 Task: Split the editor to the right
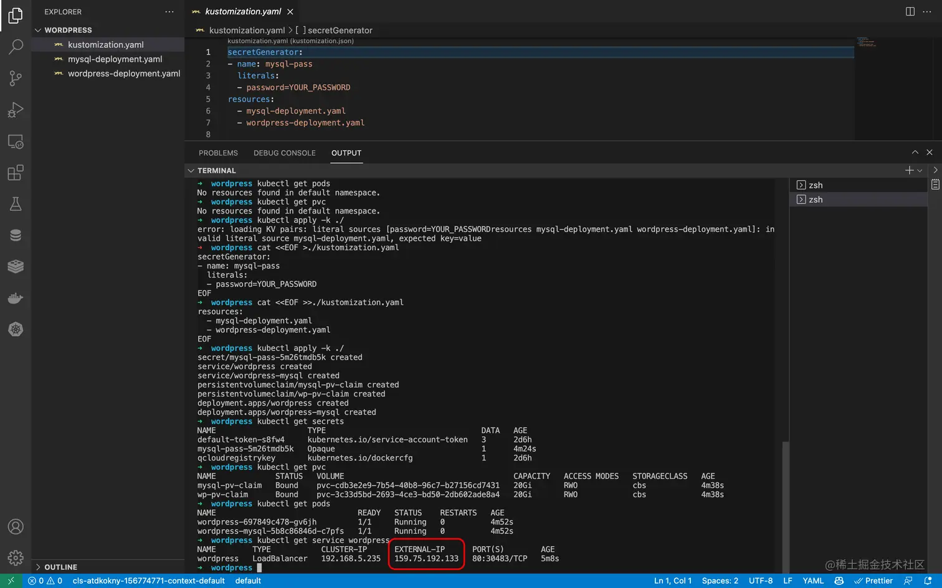point(910,12)
